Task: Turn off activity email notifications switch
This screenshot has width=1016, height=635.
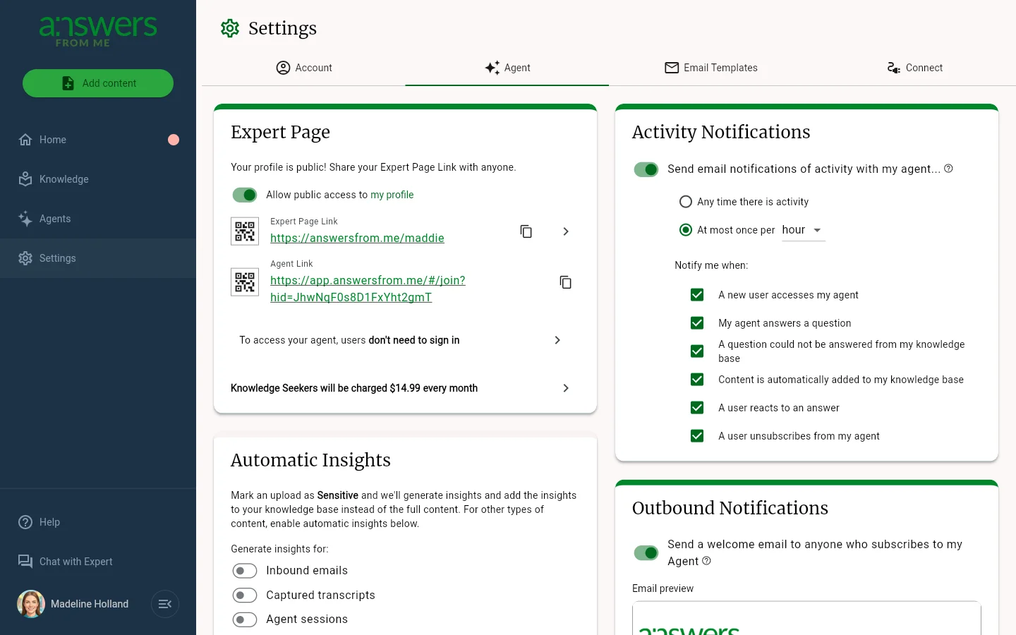Action: click(646, 169)
